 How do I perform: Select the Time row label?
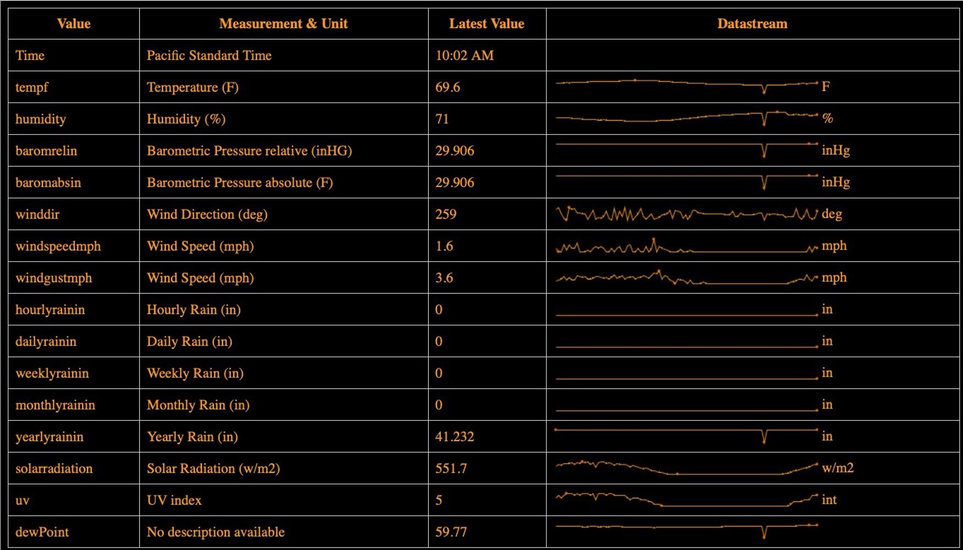coord(30,56)
